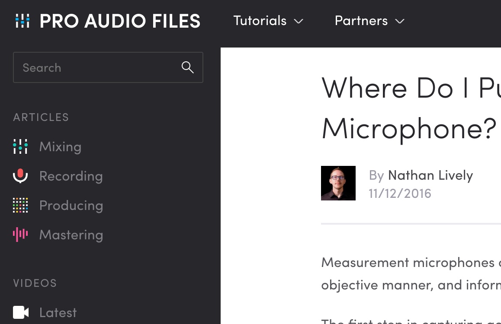Viewport: 501px width, 324px height.
Task: Click the ARTICLES section heading
Action: (41, 118)
